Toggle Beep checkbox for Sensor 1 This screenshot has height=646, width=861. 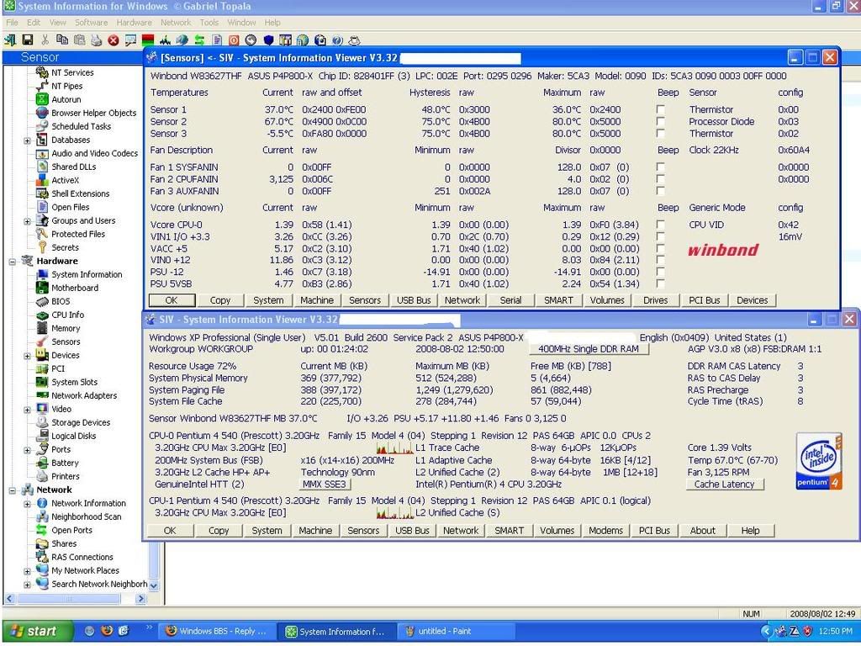661,109
